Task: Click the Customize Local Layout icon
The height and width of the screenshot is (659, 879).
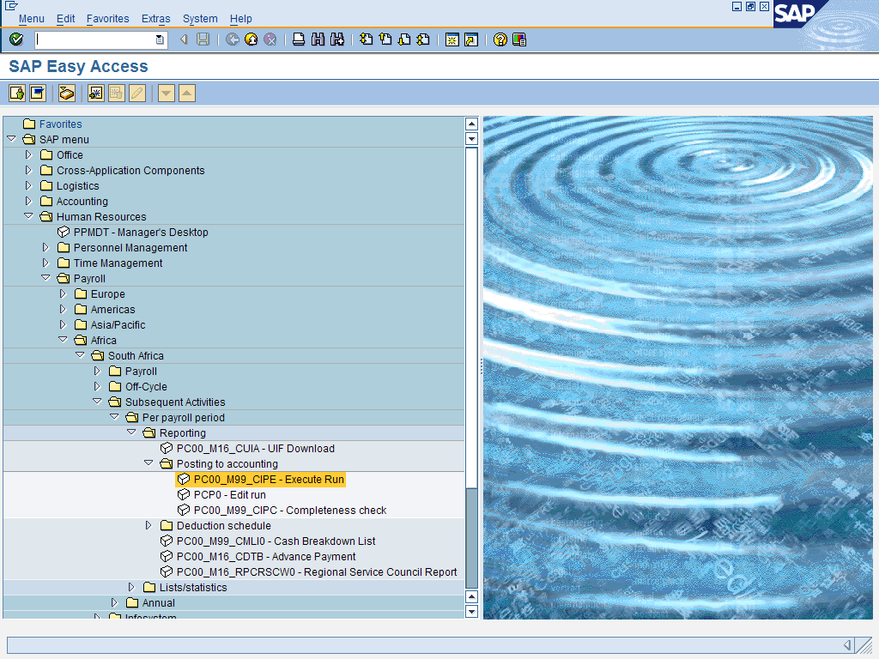Action: 519,39
